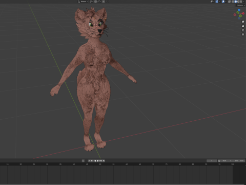Open the pivot point dropdown
The width and height of the screenshot is (246, 185).
[x=91, y=2]
